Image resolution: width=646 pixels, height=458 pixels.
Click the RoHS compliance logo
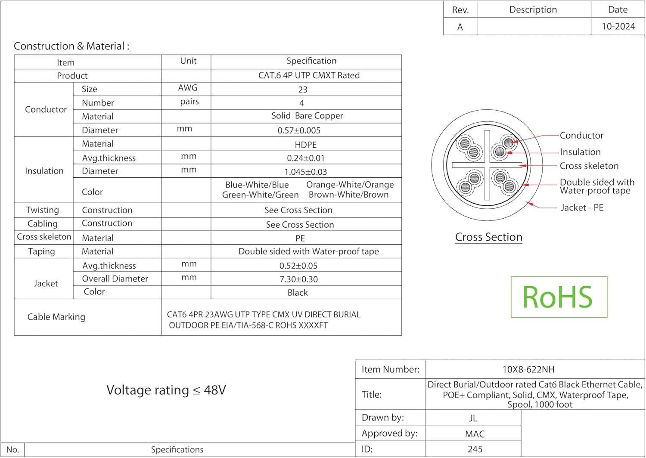pos(559,297)
